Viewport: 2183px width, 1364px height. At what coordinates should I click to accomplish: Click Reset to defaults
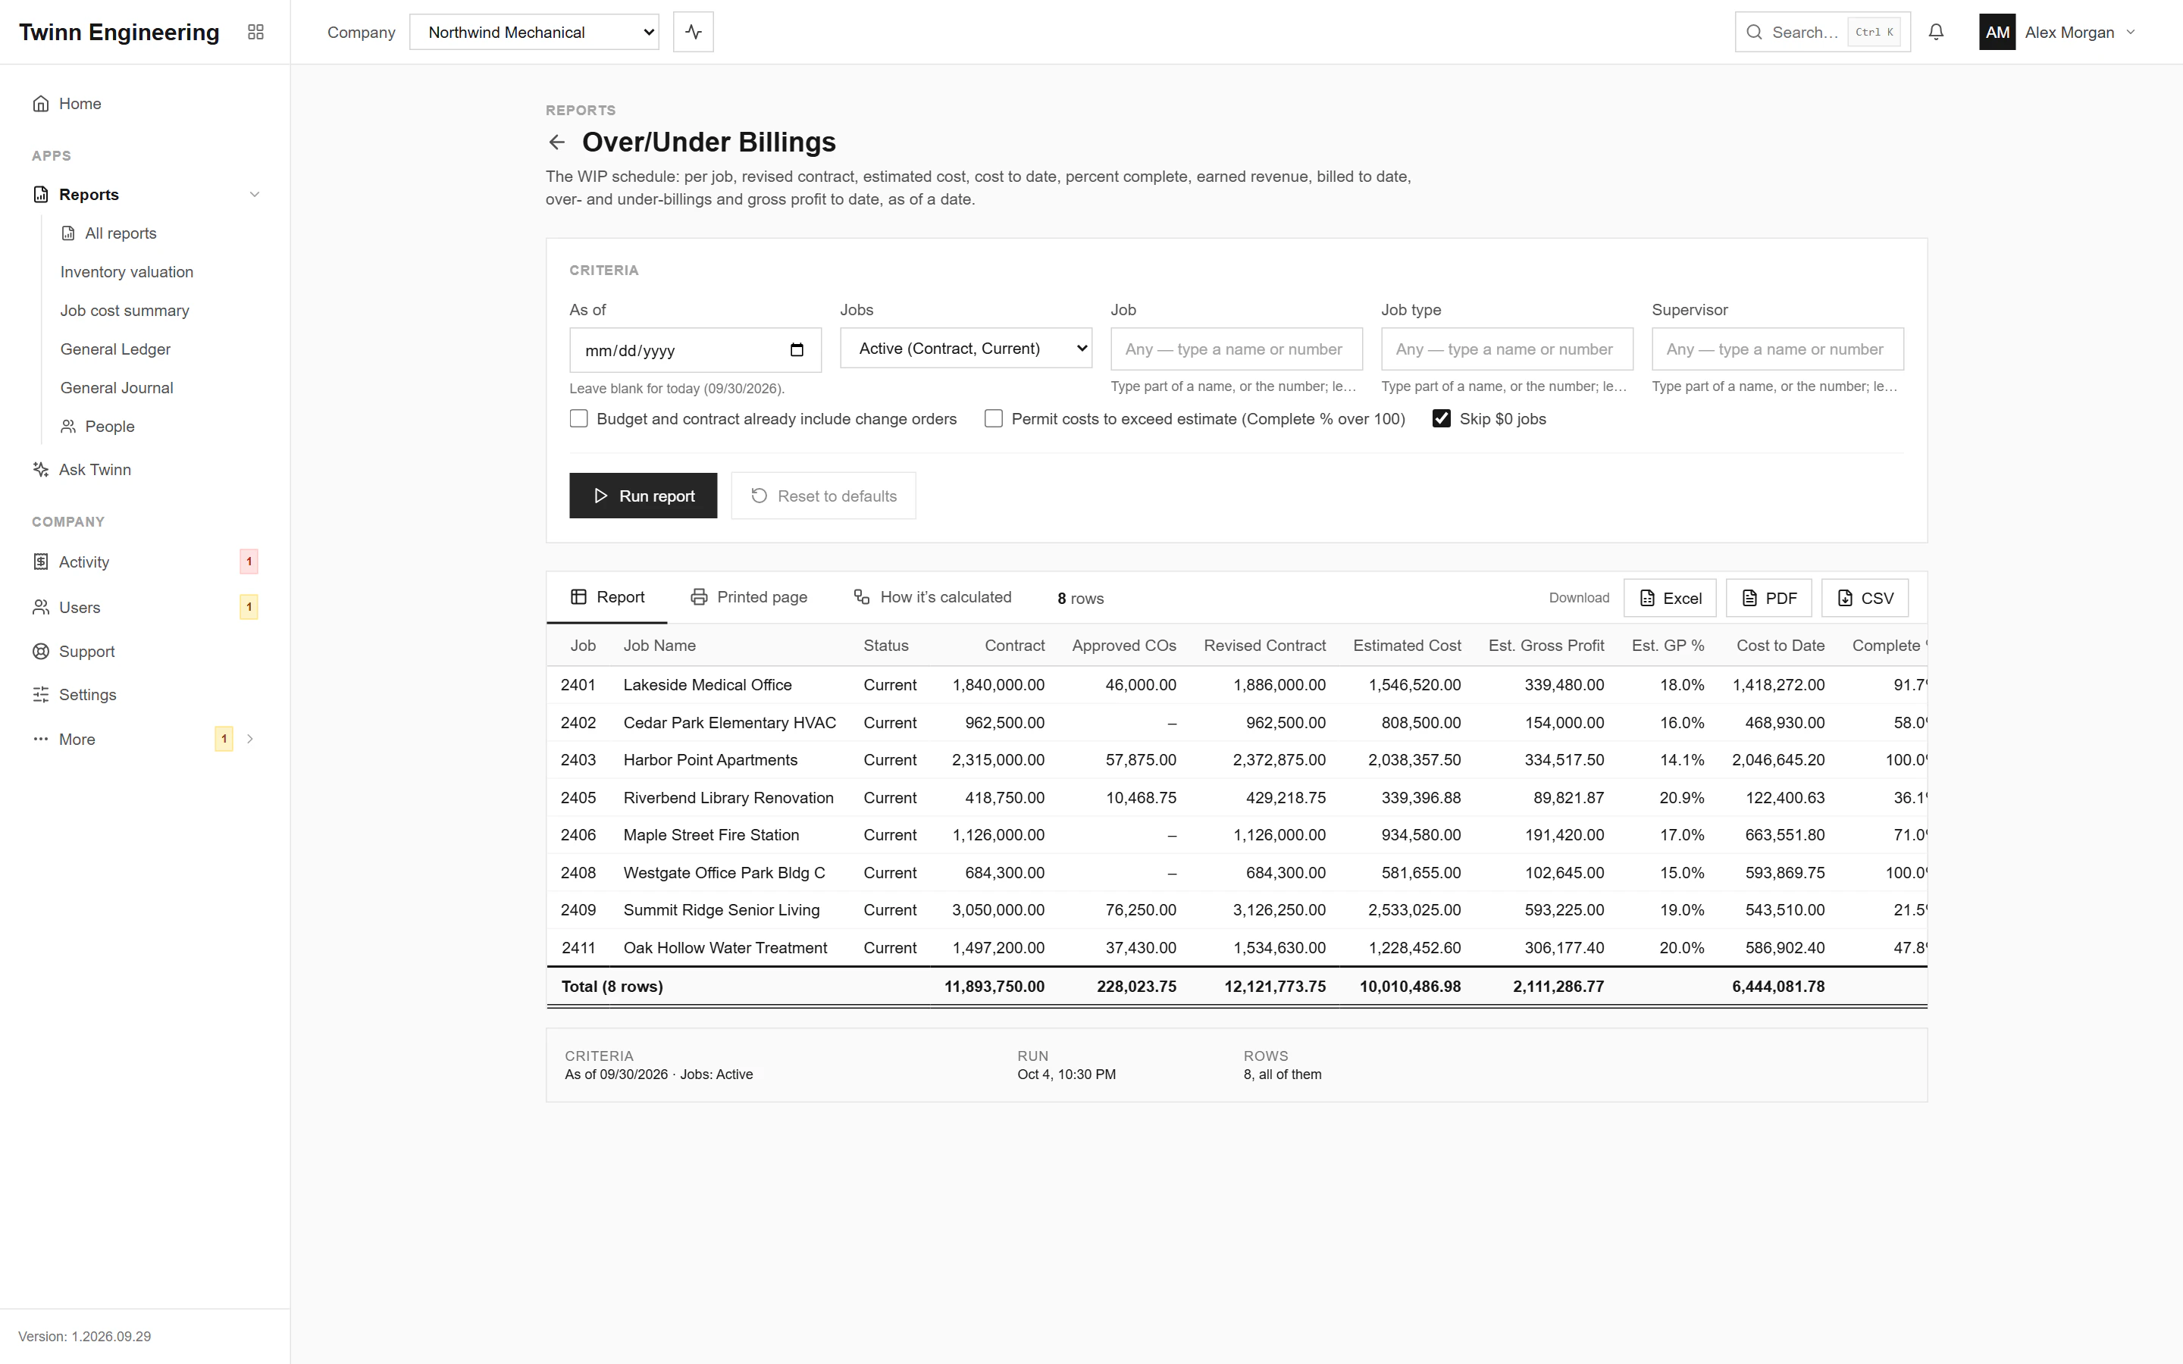click(x=824, y=496)
